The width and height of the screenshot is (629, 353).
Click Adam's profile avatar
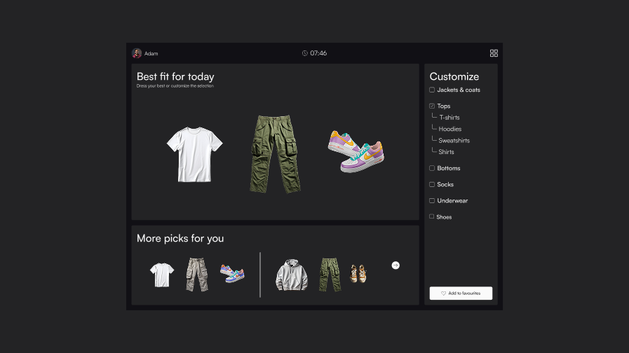click(137, 53)
